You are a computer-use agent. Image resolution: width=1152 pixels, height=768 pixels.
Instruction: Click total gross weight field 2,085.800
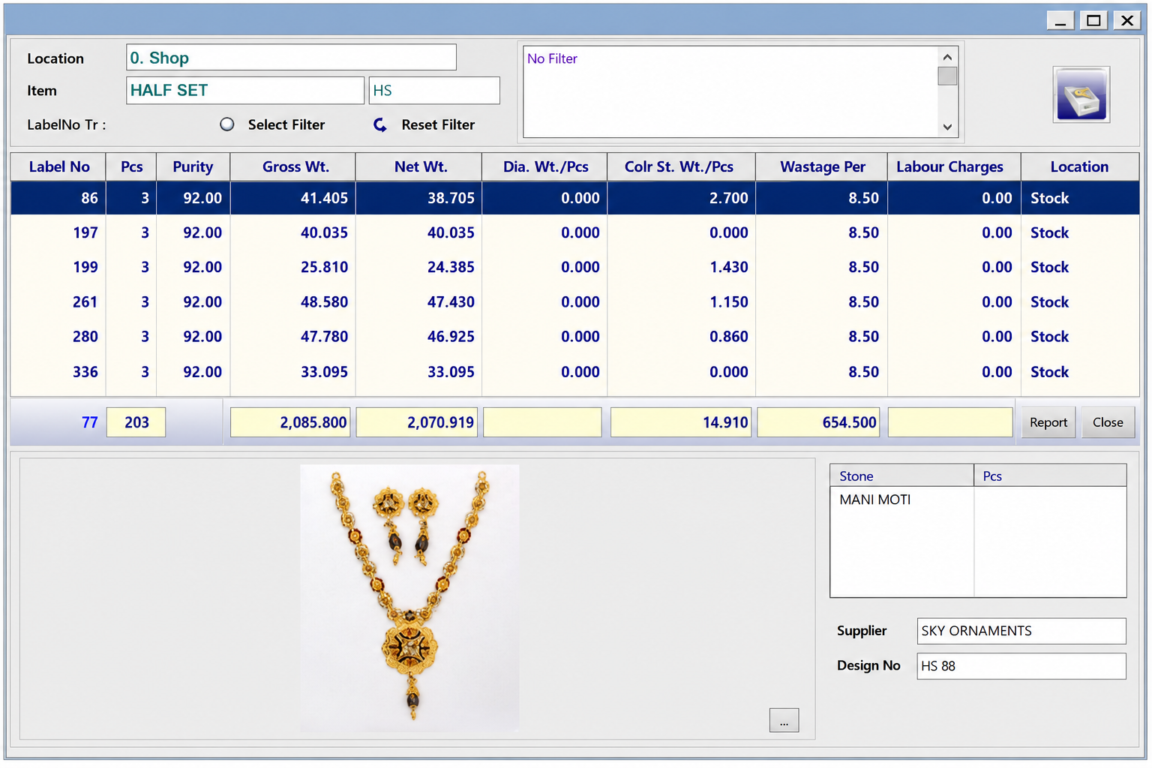tap(290, 422)
